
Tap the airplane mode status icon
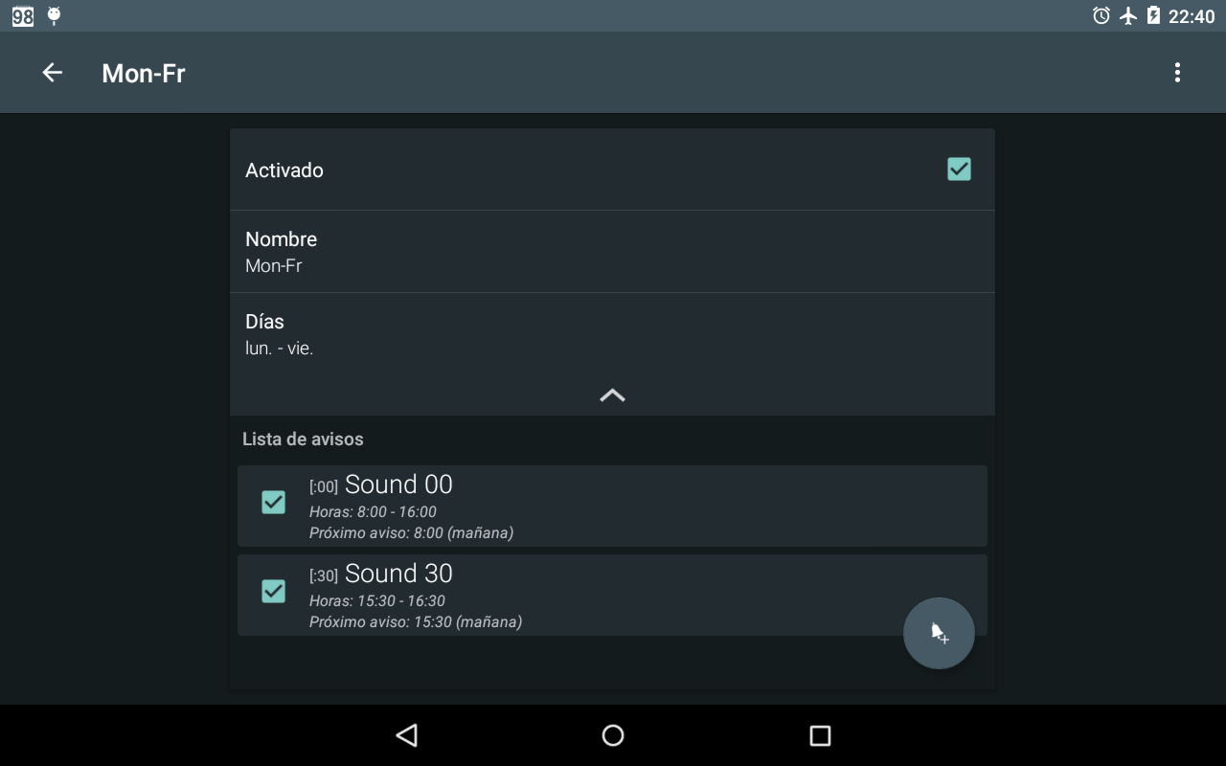(x=1128, y=15)
